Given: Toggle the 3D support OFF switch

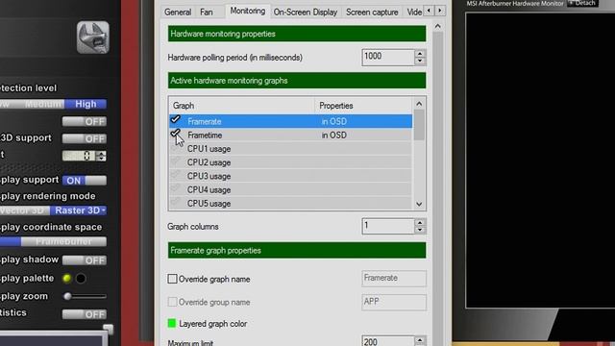Looking at the screenshot, I should 85,138.
